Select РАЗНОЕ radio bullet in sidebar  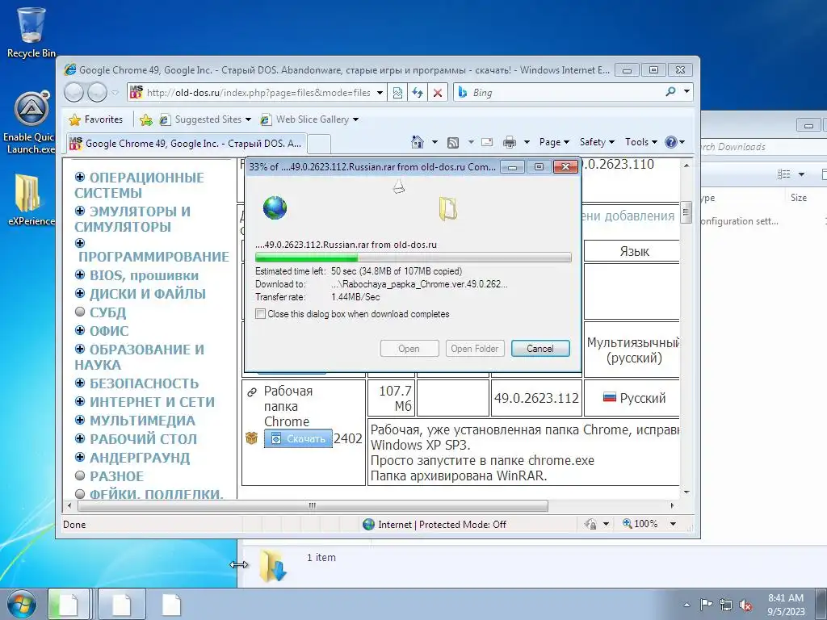coord(80,475)
